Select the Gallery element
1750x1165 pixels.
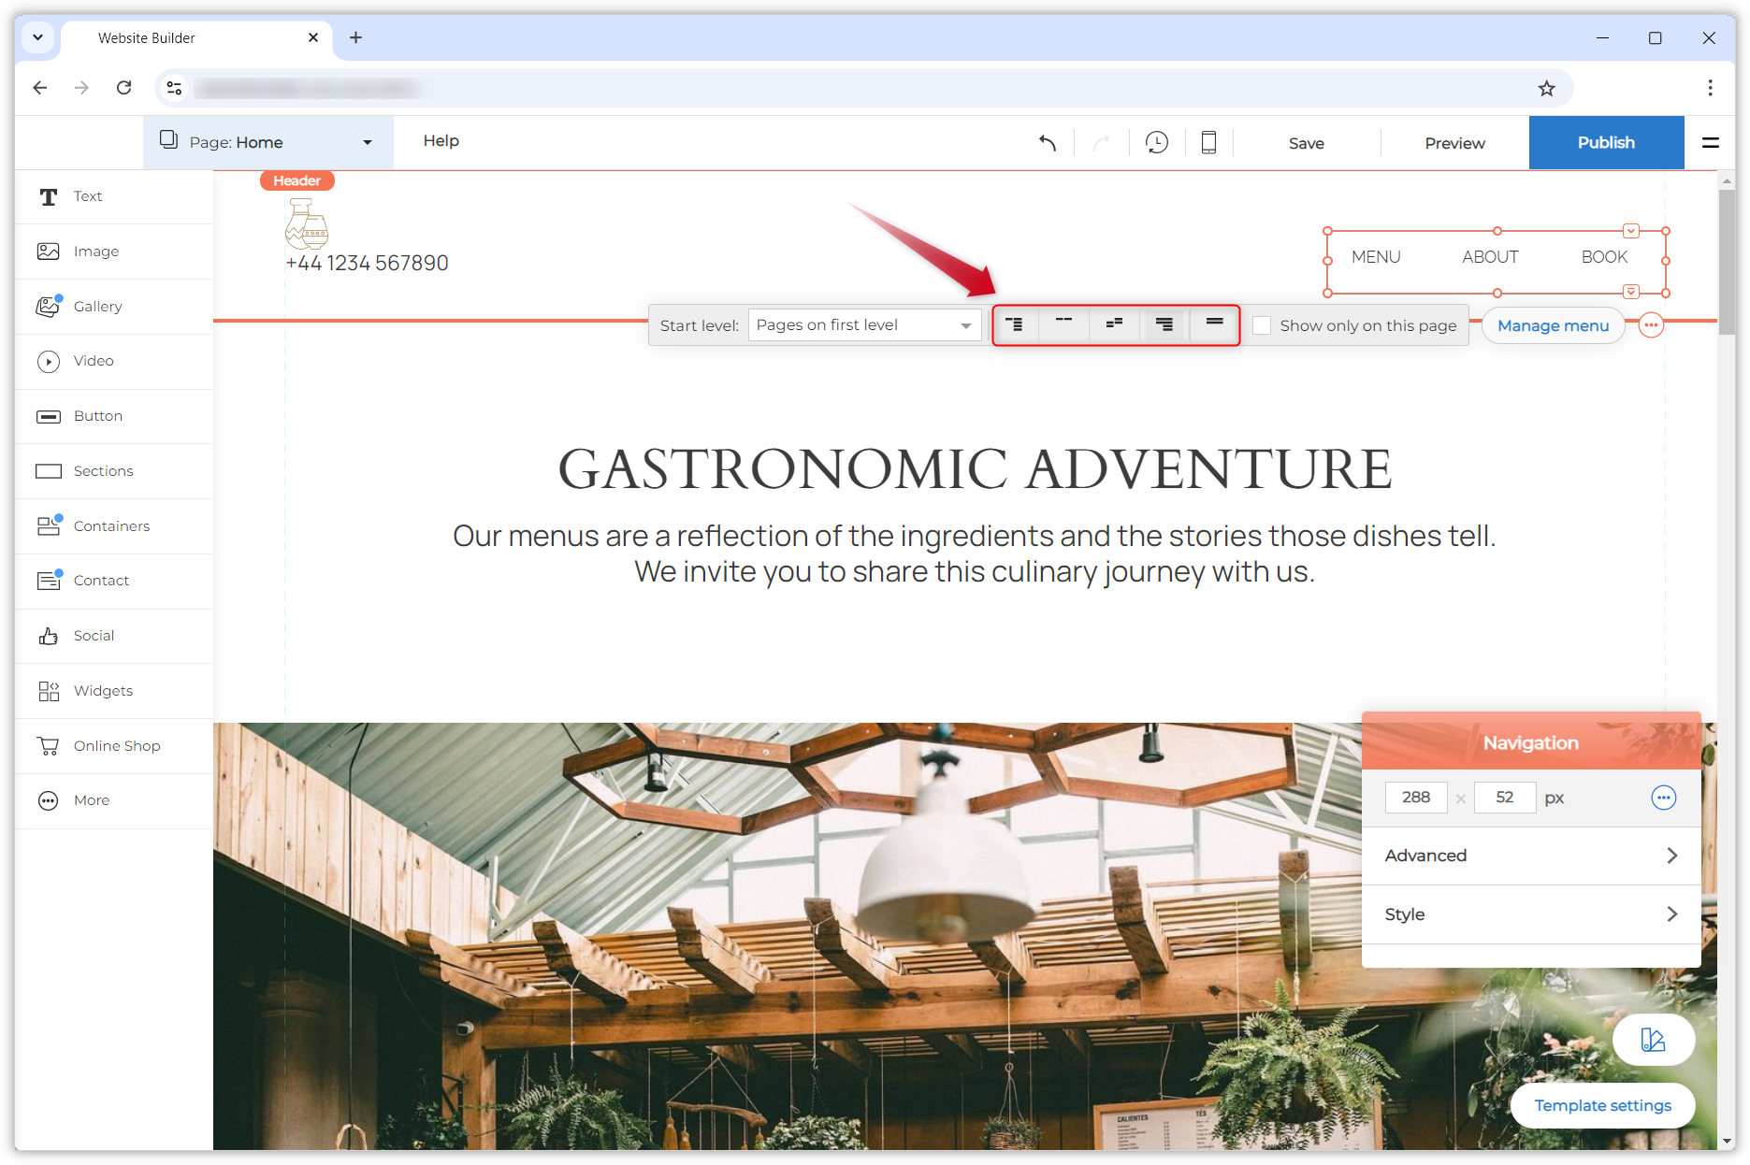point(96,306)
